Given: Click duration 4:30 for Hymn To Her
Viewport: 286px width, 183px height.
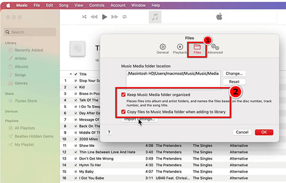Looking at the screenshot, I should point(149,165).
